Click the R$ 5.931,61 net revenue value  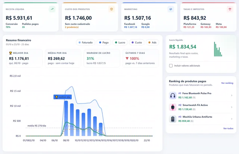[x=19, y=18]
